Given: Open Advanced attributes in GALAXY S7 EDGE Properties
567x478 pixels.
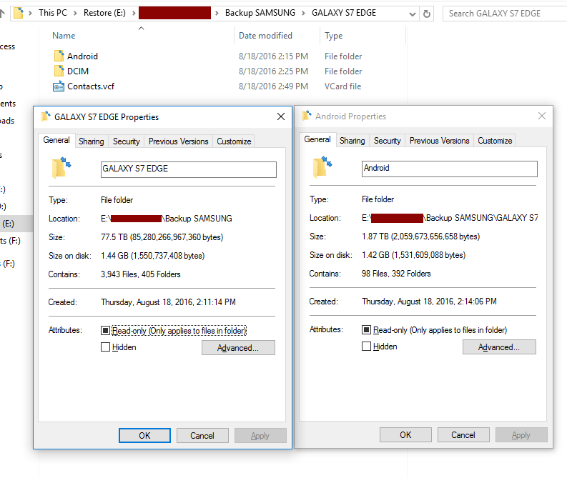Looking at the screenshot, I should coord(238,347).
